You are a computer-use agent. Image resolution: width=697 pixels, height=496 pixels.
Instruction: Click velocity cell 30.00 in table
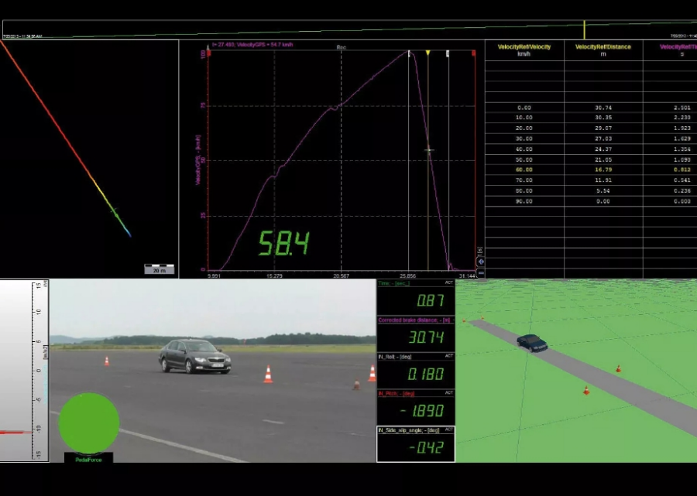coord(524,139)
